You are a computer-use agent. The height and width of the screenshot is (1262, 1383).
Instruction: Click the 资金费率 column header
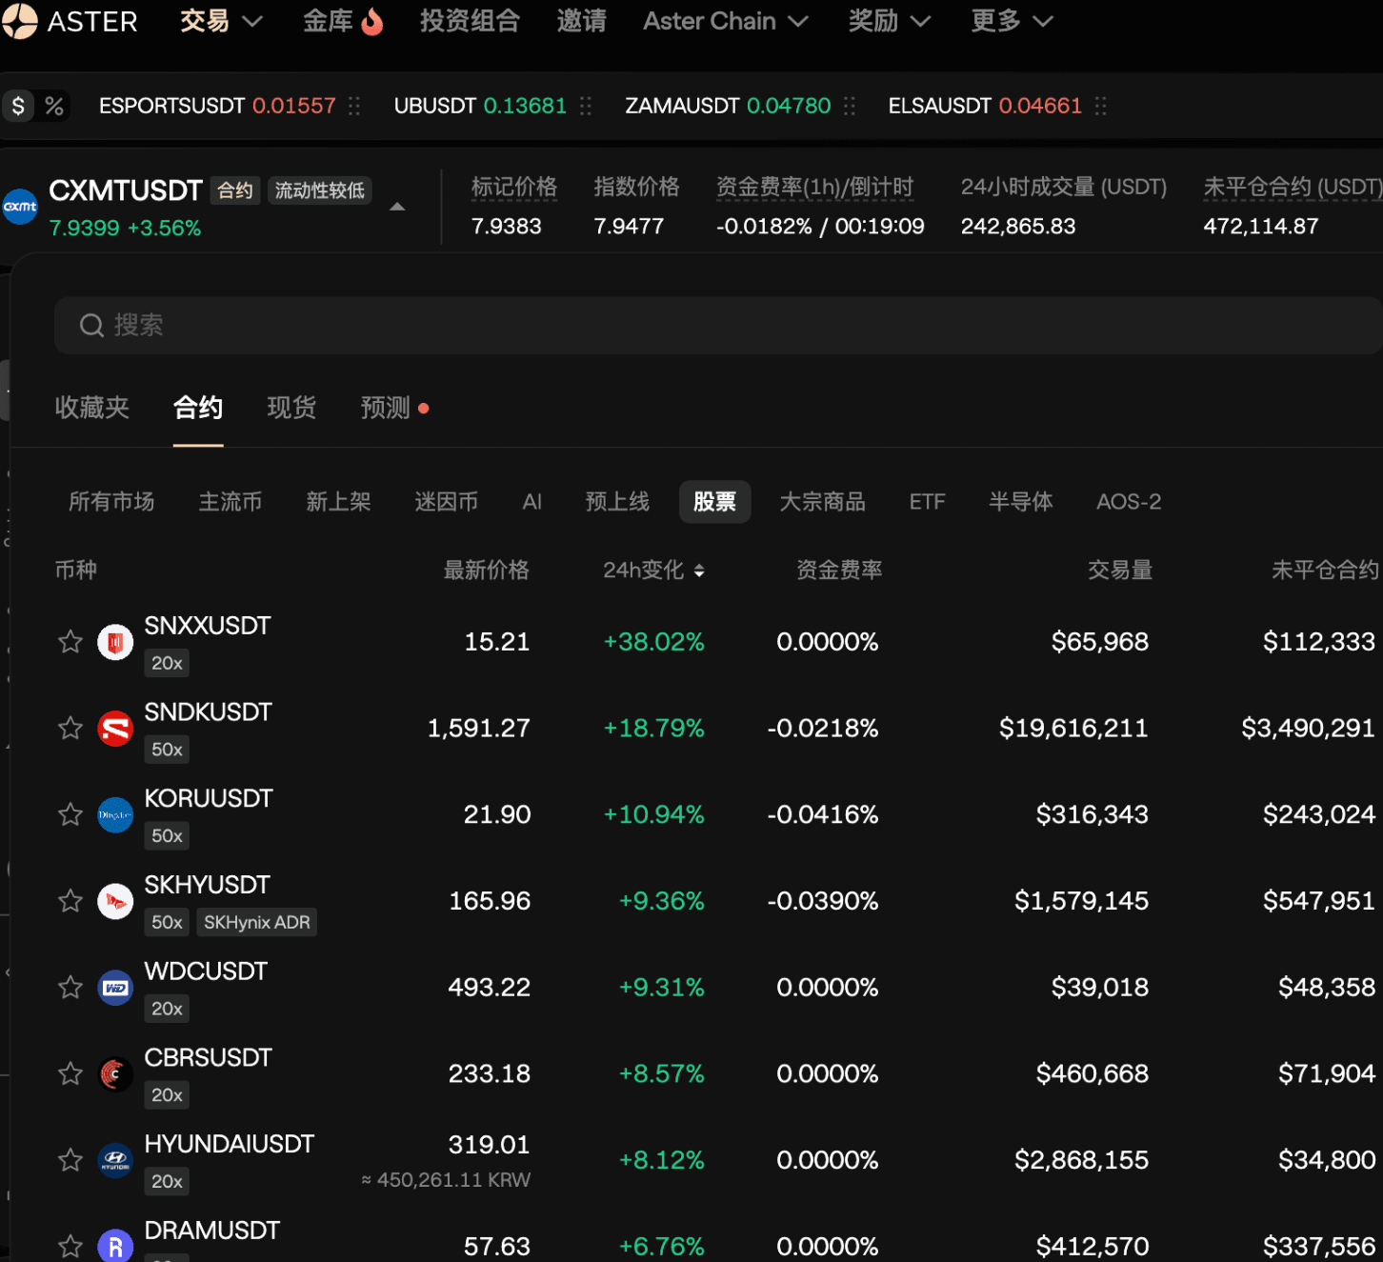(839, 571)
